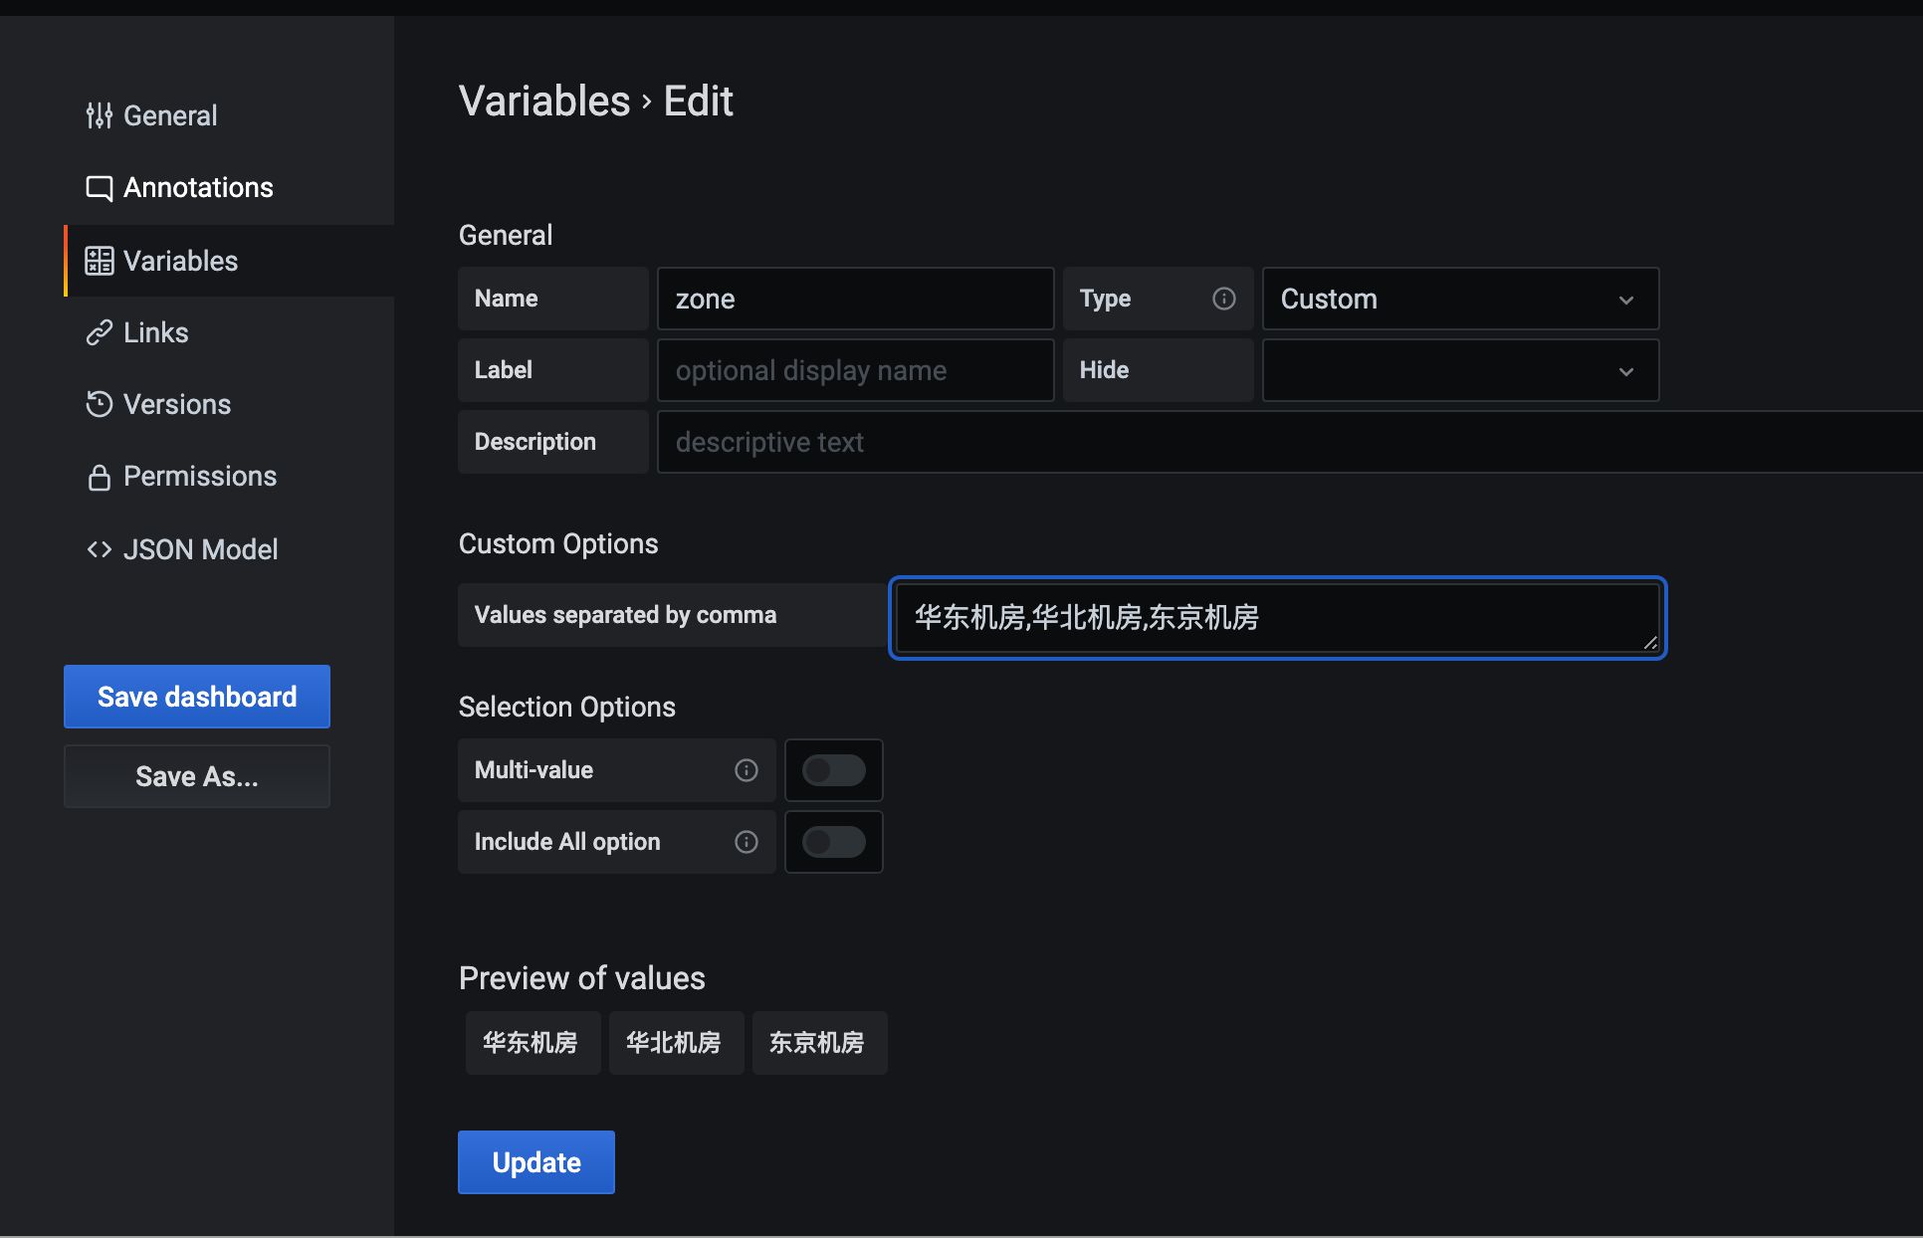Open the Permissions settings page

pos(200,477)
